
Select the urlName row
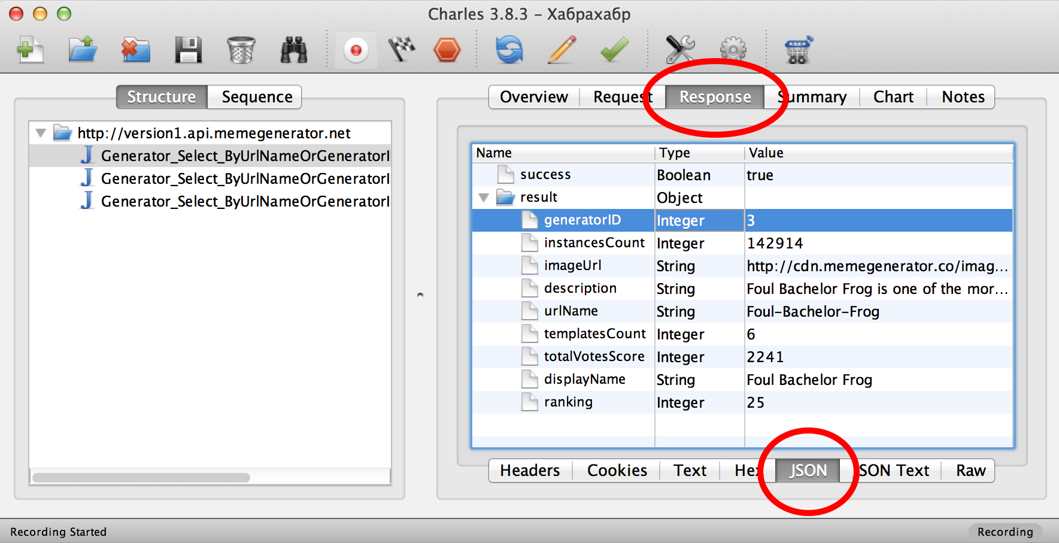tap(742, 311)
